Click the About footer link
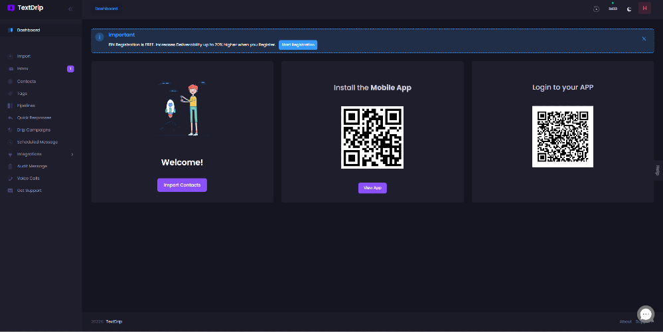 625,321
